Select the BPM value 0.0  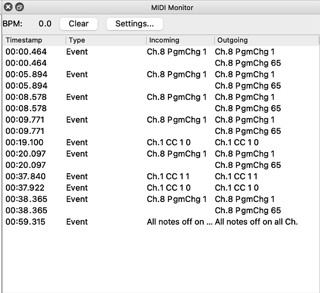45,24
